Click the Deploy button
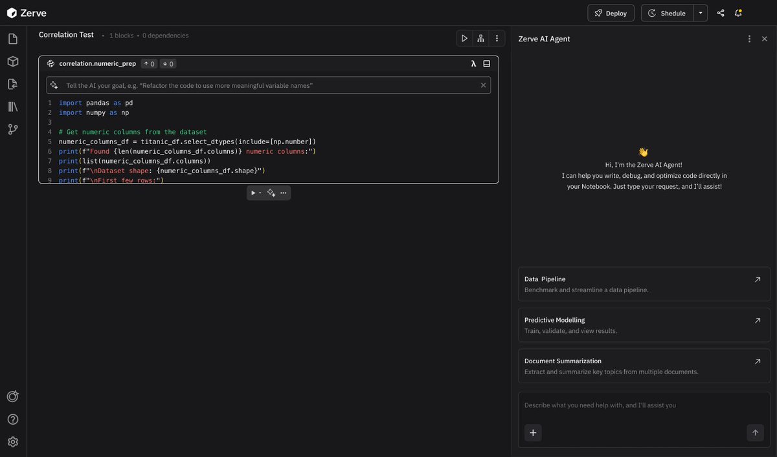This screenshot has height=457, width=777. tap(611, 13)
